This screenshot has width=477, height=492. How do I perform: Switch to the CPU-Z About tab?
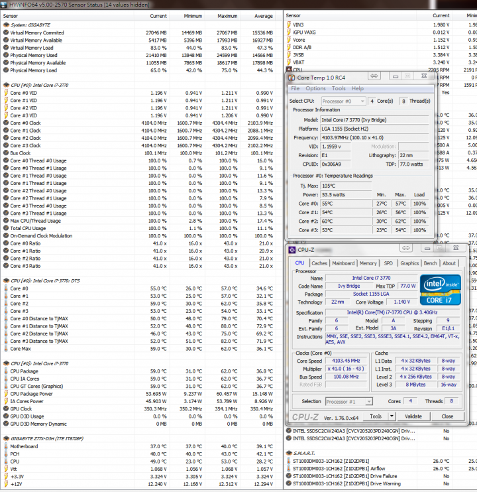coord(449,263)
